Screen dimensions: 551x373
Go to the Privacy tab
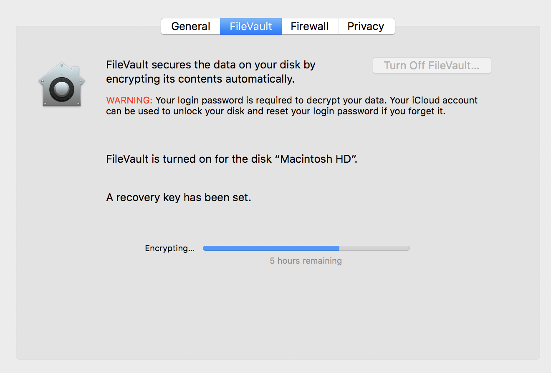(366, 26)
